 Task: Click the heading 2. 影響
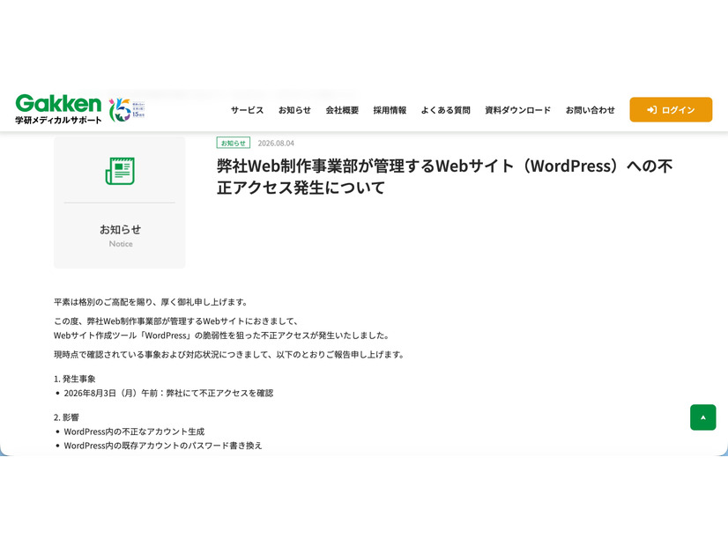(66, 417)
